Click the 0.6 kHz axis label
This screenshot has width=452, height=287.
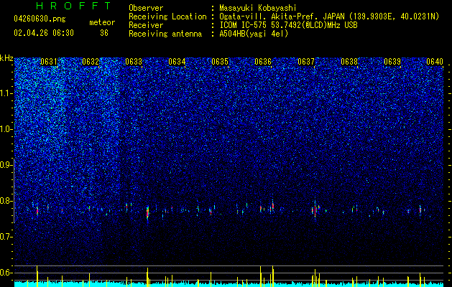6,273
